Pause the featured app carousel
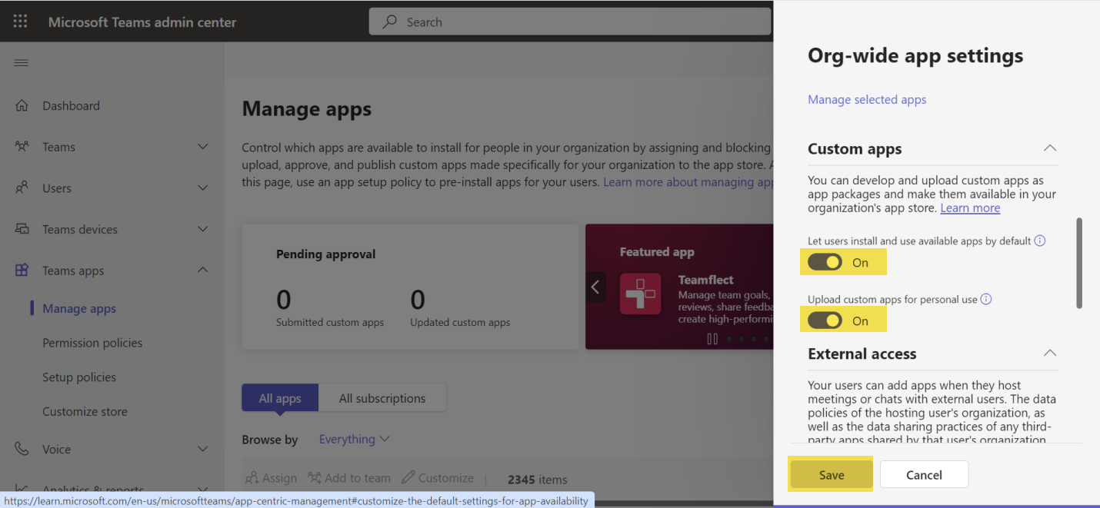1100x508 pixels. 712,339
